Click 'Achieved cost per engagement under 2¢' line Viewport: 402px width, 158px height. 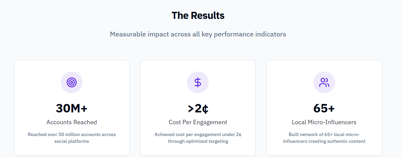click(198, 134)
